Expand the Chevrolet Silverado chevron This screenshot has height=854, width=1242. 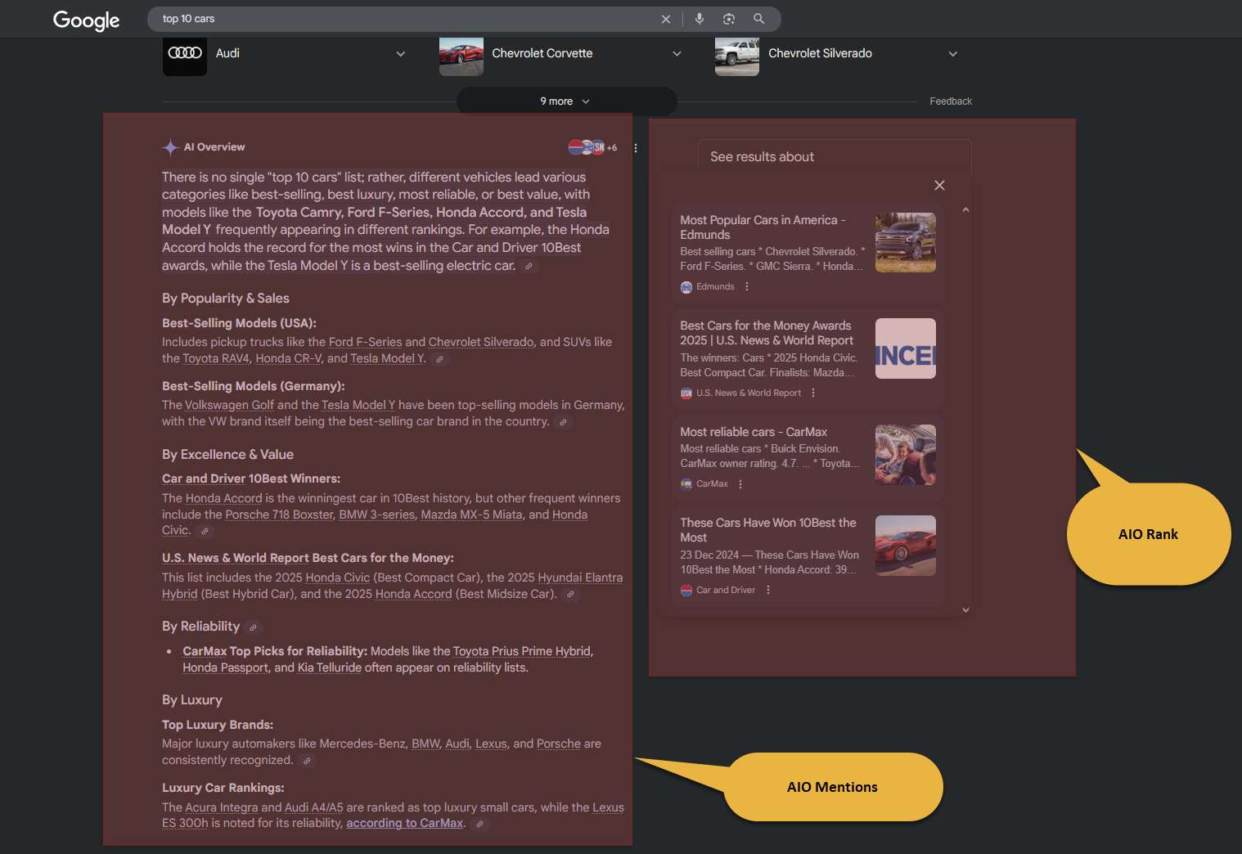[x=953, y=54]
